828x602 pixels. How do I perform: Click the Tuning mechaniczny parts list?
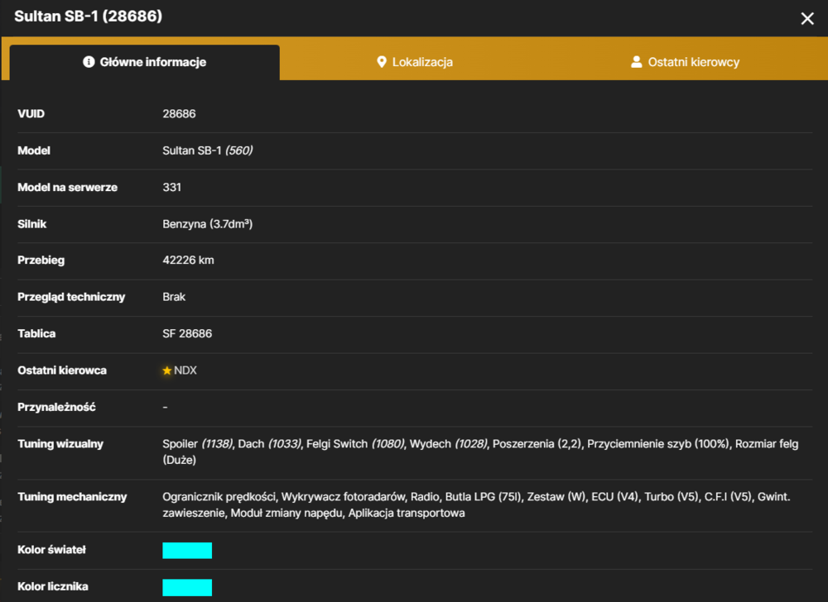tap(476, 504)
